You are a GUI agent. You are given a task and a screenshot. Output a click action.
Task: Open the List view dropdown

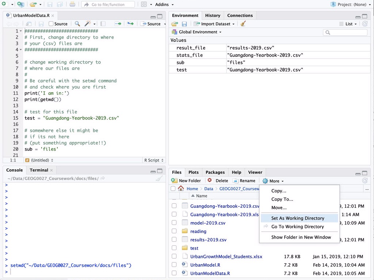point(348,24)
